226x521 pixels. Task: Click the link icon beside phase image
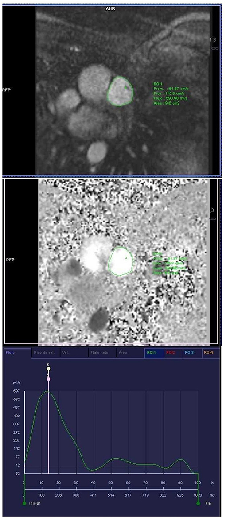pyautogui.click(x=213, y=218)
